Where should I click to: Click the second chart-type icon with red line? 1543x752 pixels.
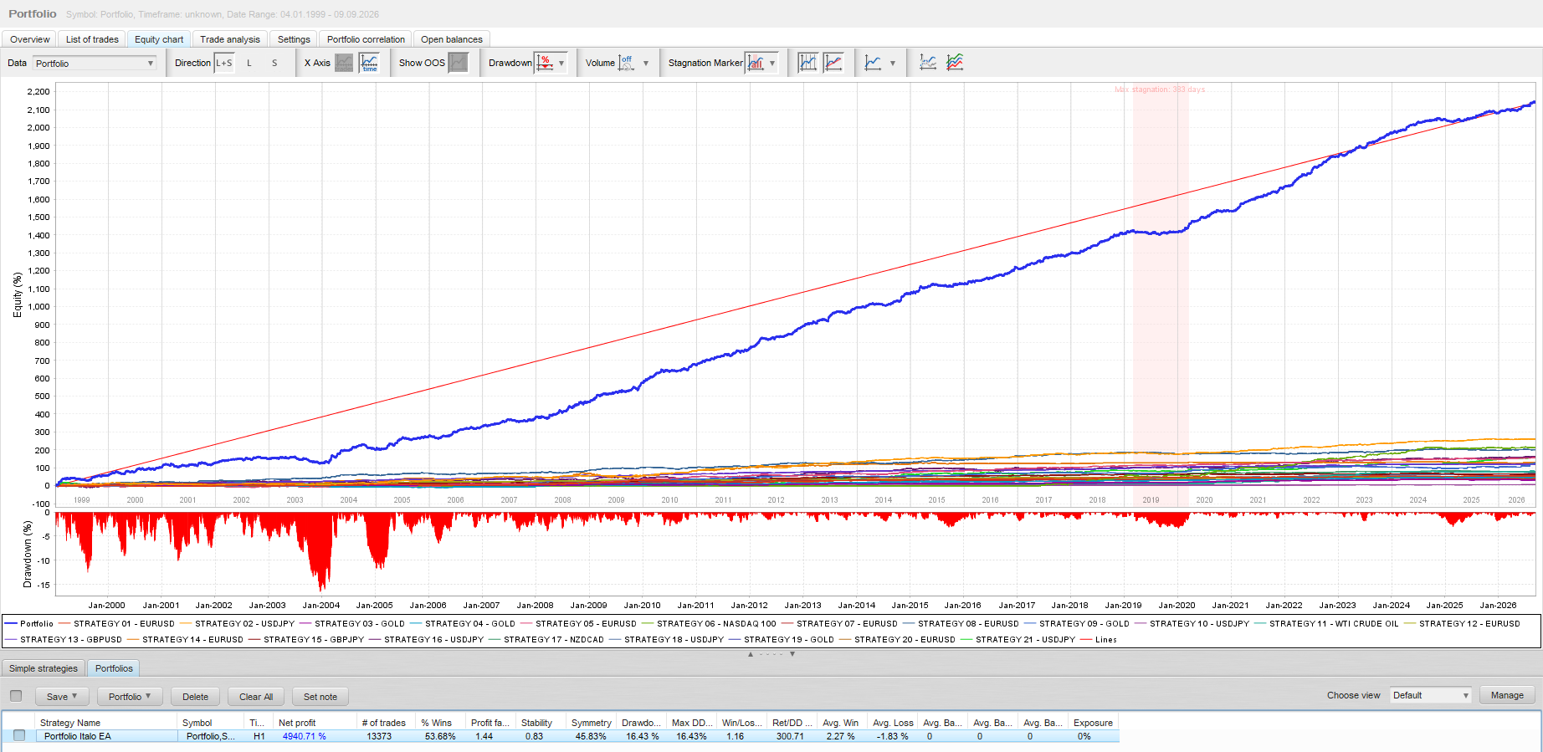click(833, 63)
